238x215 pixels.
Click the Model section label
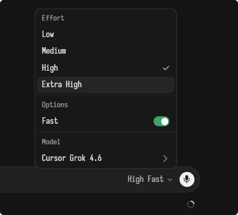(x=51, y=142)
